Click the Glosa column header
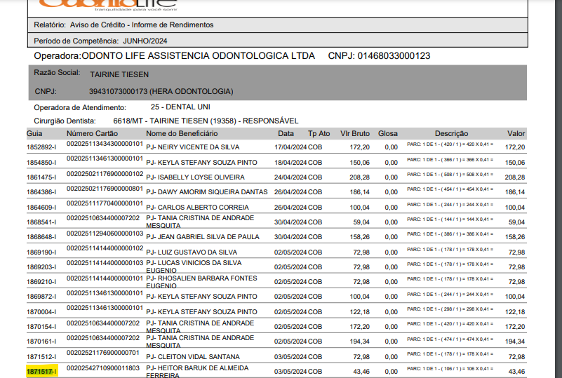 pyautogui.click(x=388, y=134)
